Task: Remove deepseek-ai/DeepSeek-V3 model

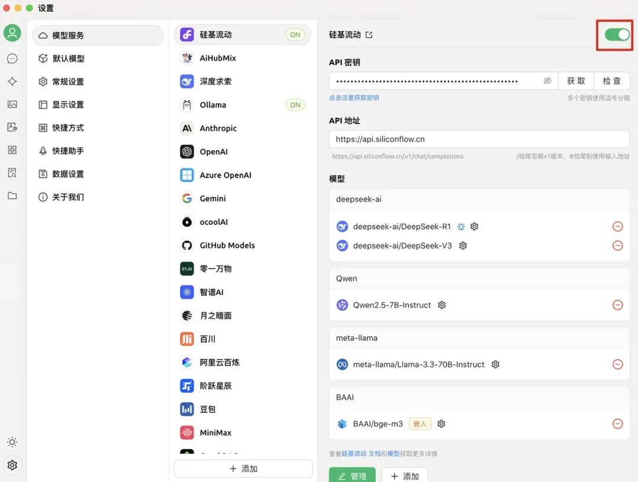Action: (x=617, y=245)
